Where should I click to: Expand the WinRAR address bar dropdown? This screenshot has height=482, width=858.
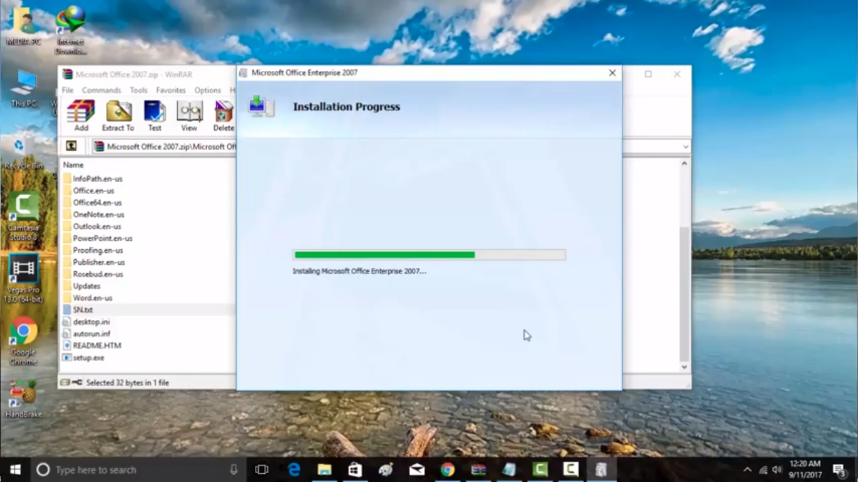pyautogui.click(x=685, y=147)
